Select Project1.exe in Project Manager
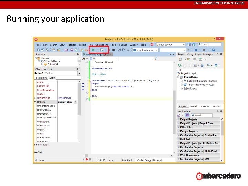The width and height of the screenshot is (248, 186). click(190, 77)
